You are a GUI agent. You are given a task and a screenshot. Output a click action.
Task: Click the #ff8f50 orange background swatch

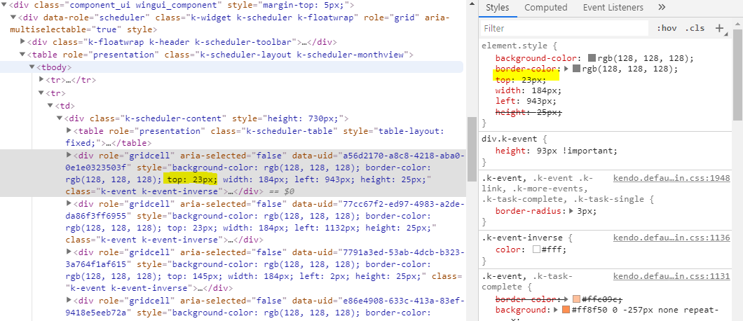[x=565, y=310]
